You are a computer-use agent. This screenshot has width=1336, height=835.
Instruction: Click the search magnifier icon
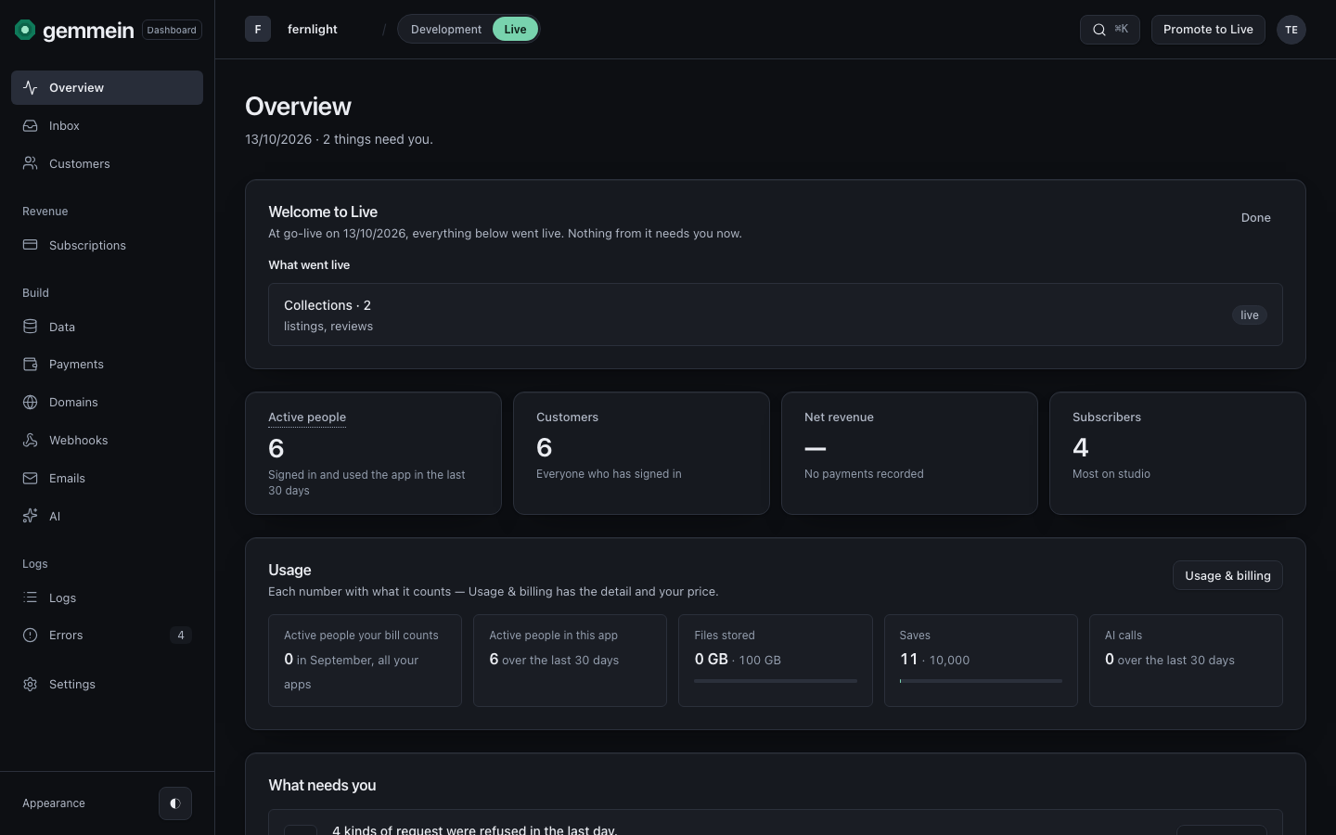[x=1099, y=30]
